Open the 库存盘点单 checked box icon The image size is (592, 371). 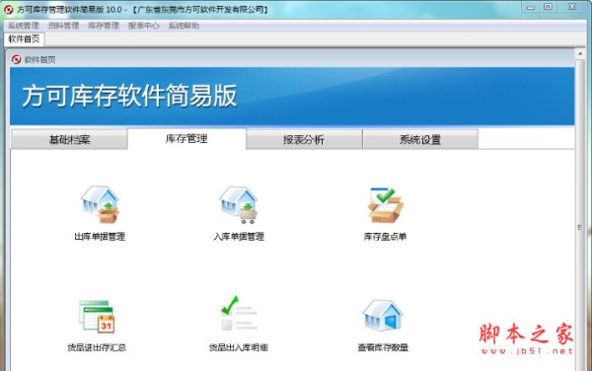pyautogui.click(x=386, y=204)
